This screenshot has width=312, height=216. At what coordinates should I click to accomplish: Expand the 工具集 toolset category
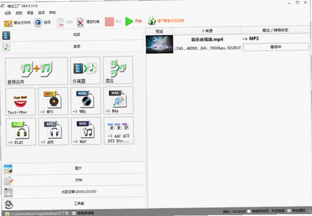(x=75, y=203)
